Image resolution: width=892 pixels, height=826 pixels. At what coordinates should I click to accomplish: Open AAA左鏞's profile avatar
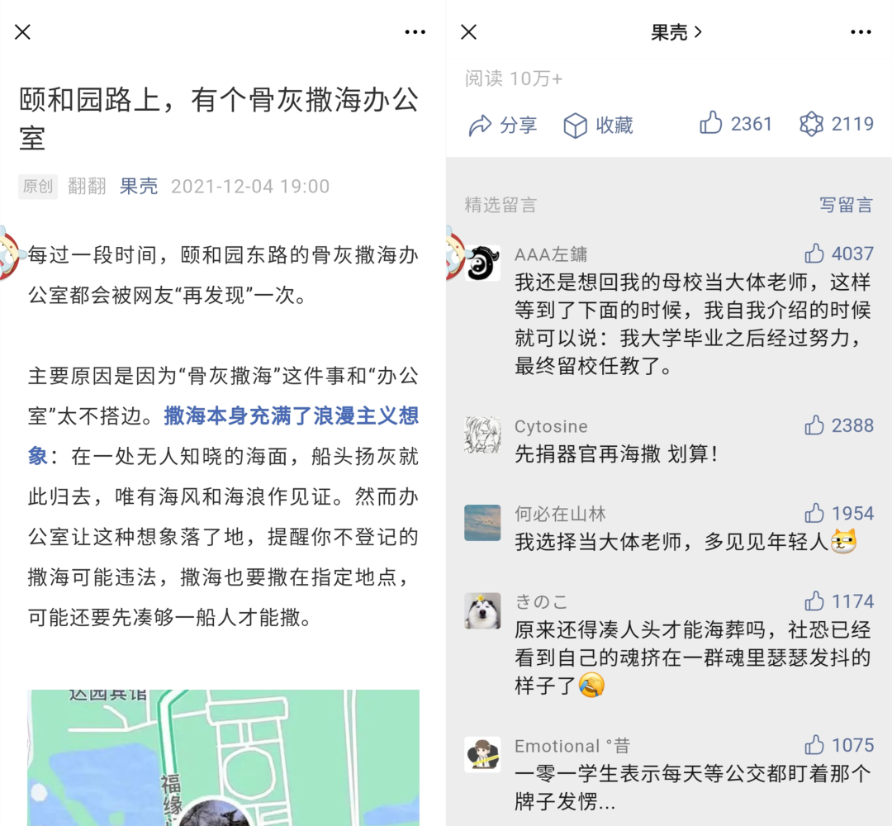point(482,263)
